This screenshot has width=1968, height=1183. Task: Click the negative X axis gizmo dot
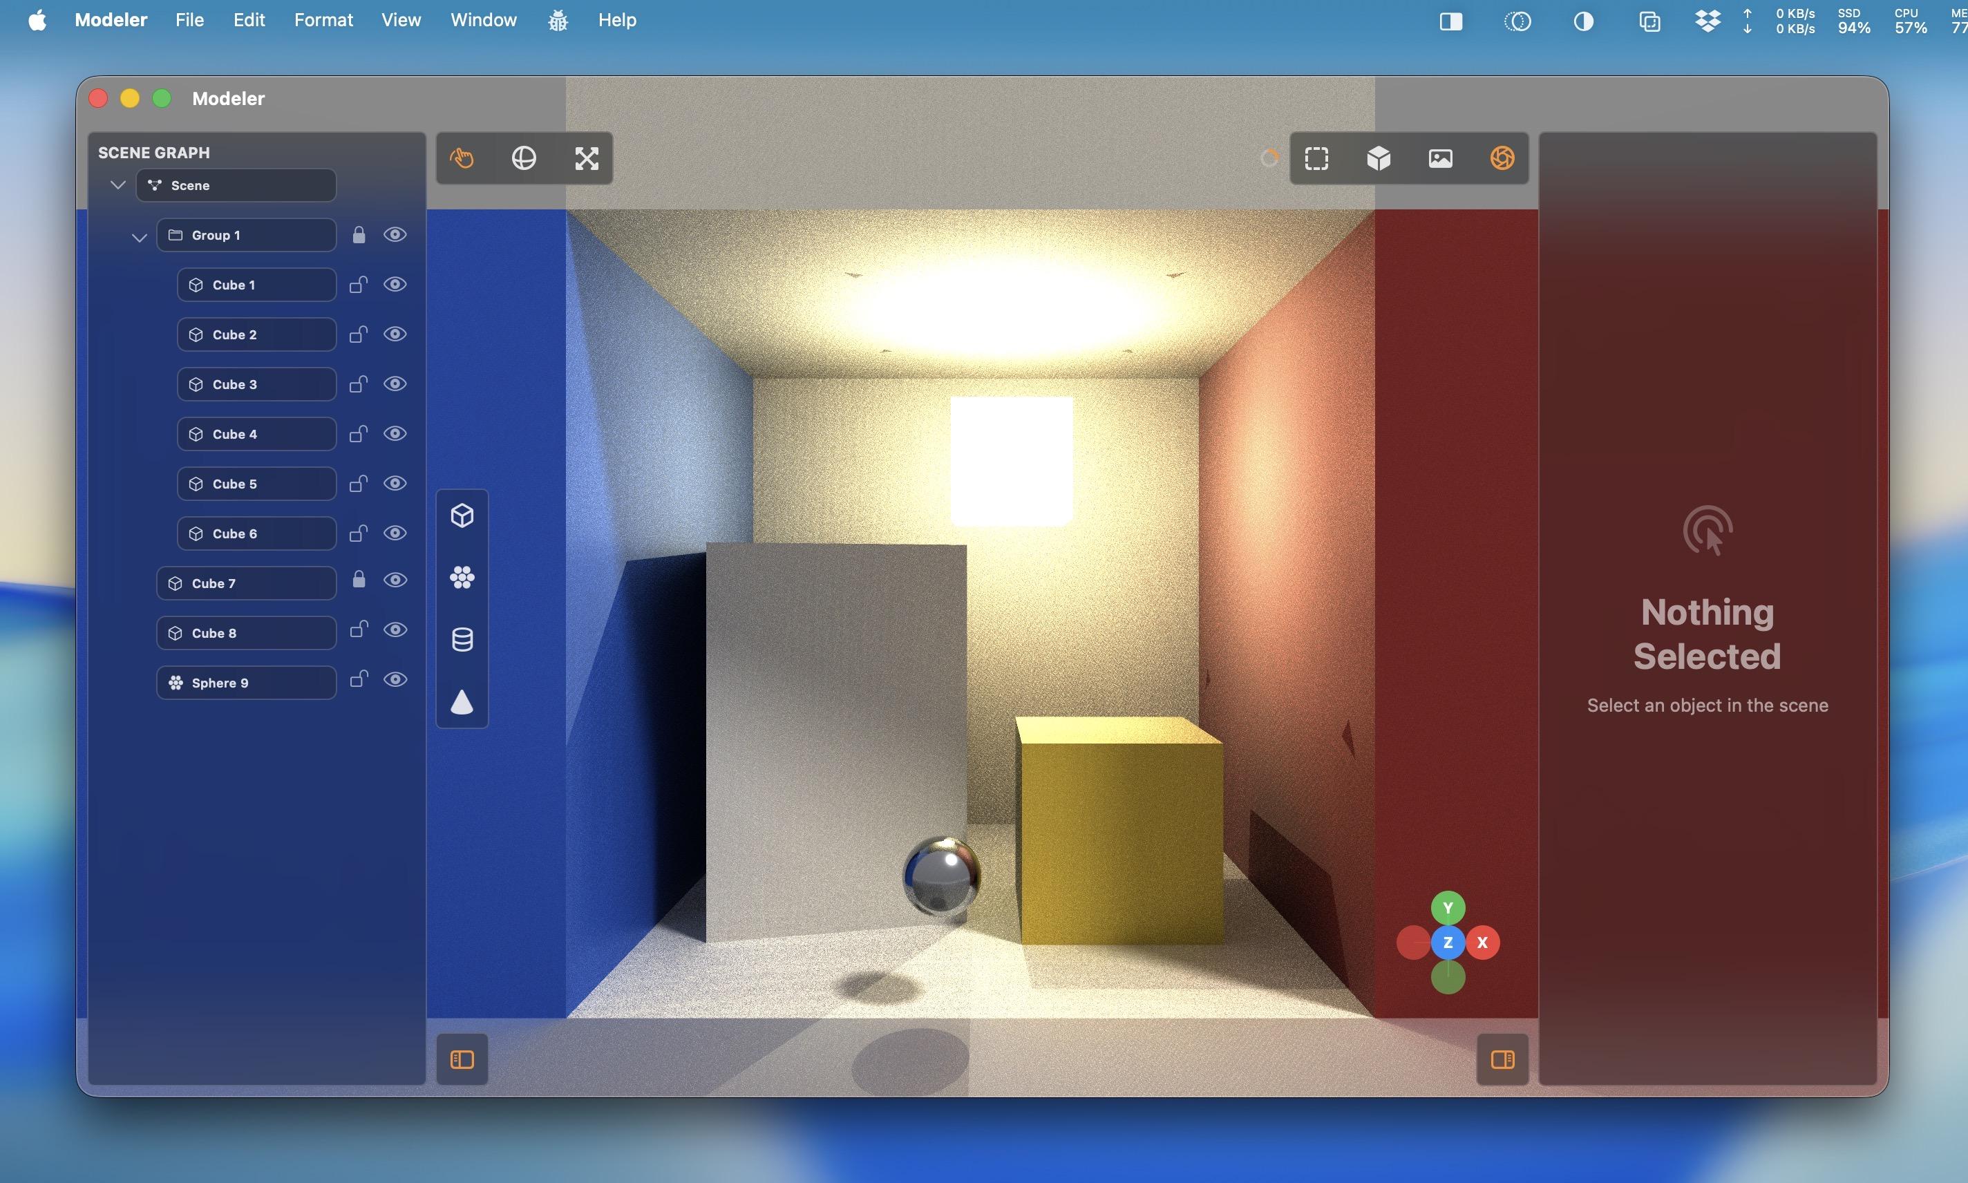point(1413,943)
